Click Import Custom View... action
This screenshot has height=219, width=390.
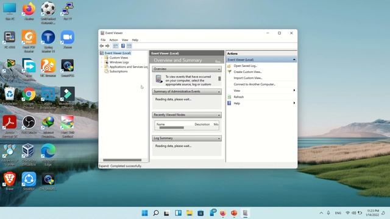(248, 78)
